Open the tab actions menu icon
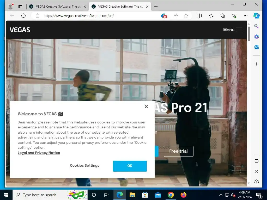 click(20, 7)
